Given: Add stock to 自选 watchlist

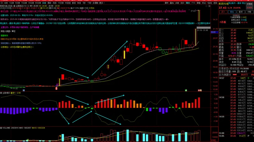Looking at the screenshot, I should [210, 3].
